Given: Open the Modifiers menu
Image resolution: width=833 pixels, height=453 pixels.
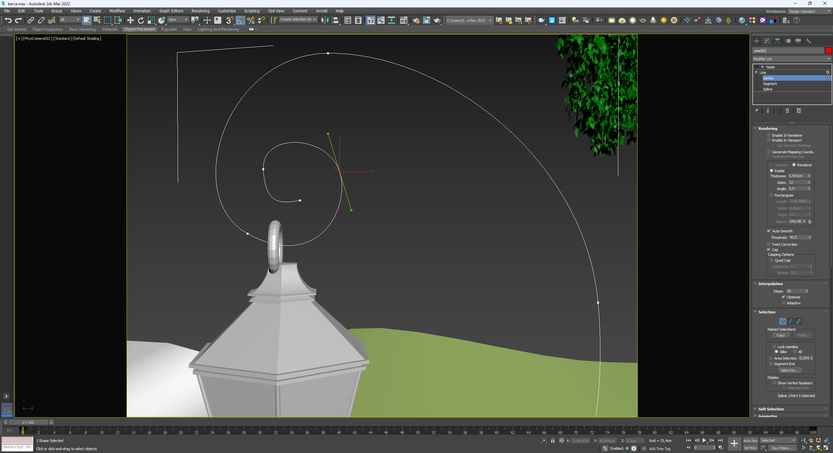Looking at the screenshot, I should (117, 10).
